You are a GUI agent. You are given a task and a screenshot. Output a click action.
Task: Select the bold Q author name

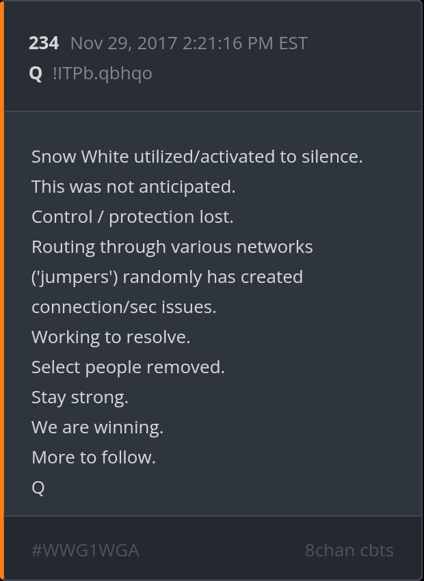coord(36,73)
